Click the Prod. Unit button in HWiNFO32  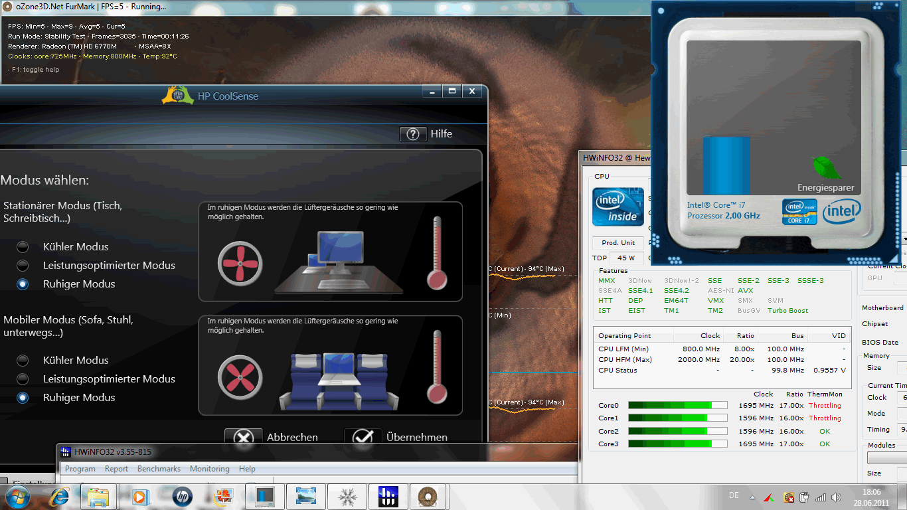(x=618, y=243)
